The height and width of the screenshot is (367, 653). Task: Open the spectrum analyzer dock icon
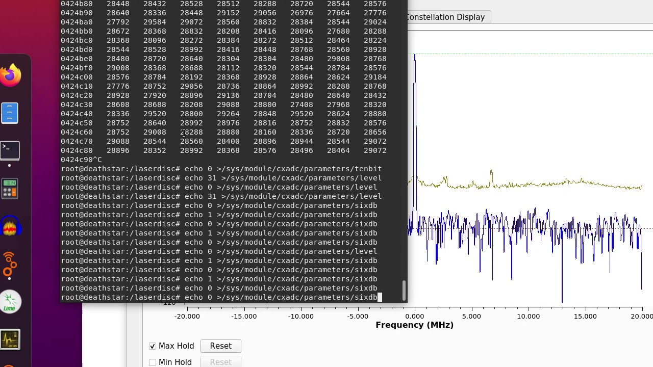10,339
